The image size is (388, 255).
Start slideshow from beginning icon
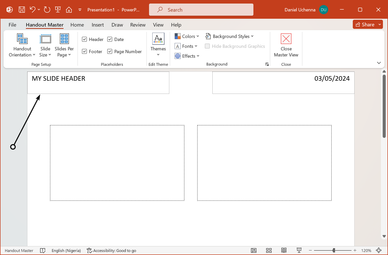click(58, 10)
